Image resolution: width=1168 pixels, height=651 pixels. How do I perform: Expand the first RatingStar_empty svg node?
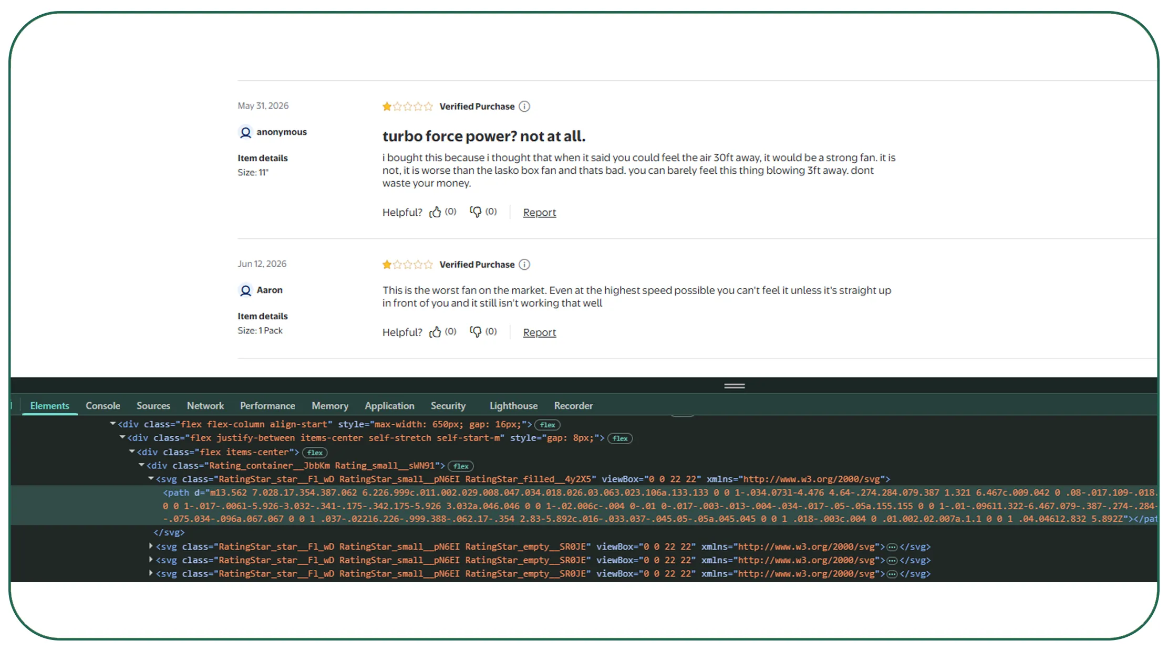pyautogui.click(x=151, y=547)
